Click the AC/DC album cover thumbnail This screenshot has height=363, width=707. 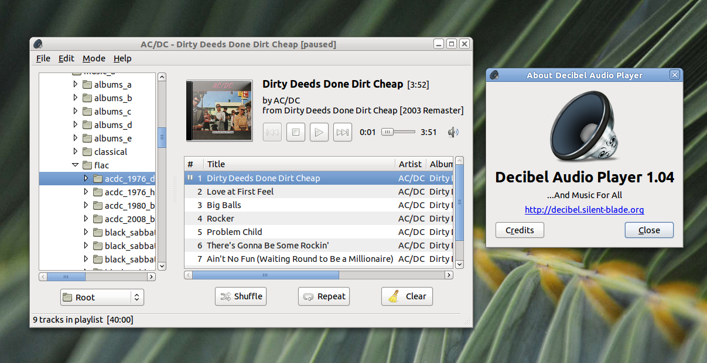click(219, 110)
